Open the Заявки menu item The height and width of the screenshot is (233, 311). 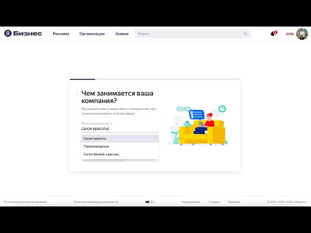[122, 34]
